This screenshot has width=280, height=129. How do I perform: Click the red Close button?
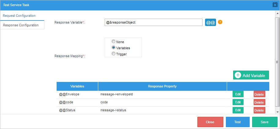click(210, 122)
